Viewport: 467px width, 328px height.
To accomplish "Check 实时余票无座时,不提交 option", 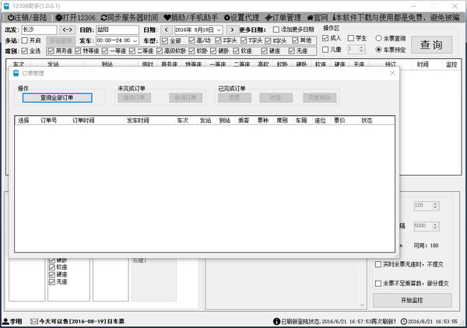I will (378, 264).
